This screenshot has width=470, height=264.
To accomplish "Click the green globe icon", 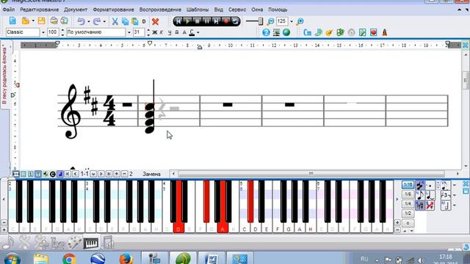I will pyautogui.click(x=286, y=32).
